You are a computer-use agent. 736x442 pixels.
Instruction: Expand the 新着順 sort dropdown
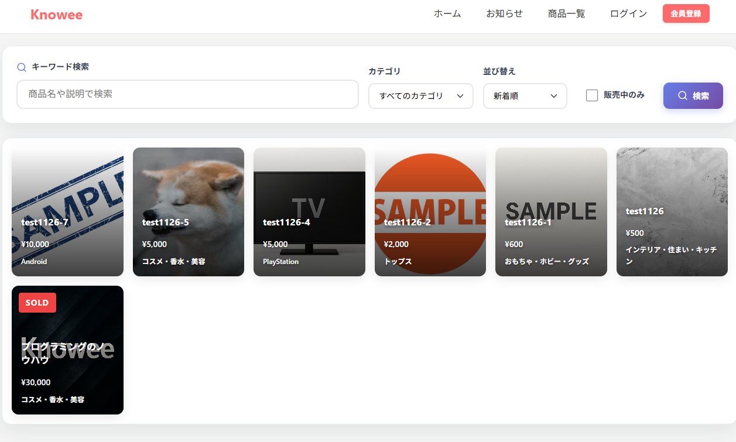point(525,95)
